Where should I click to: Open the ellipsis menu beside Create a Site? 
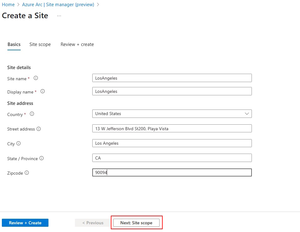tap(59, 16)
